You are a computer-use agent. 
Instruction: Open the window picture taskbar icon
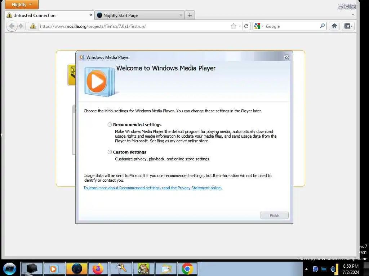click(166, 269)
